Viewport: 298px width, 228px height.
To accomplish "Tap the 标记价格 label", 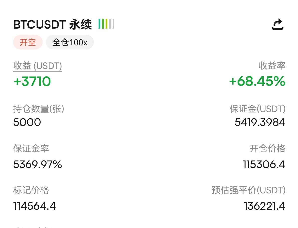I will click(31, 190).
